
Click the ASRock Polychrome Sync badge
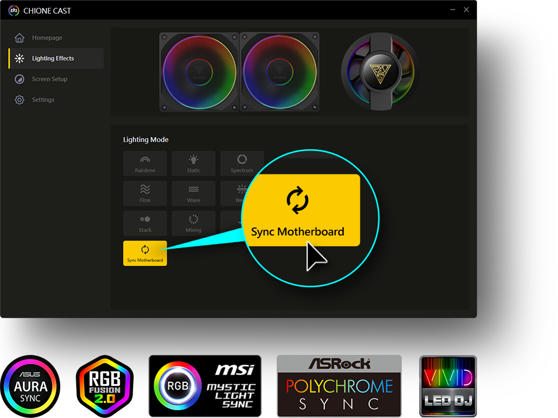pyautogui.click(x=339, y=386)
